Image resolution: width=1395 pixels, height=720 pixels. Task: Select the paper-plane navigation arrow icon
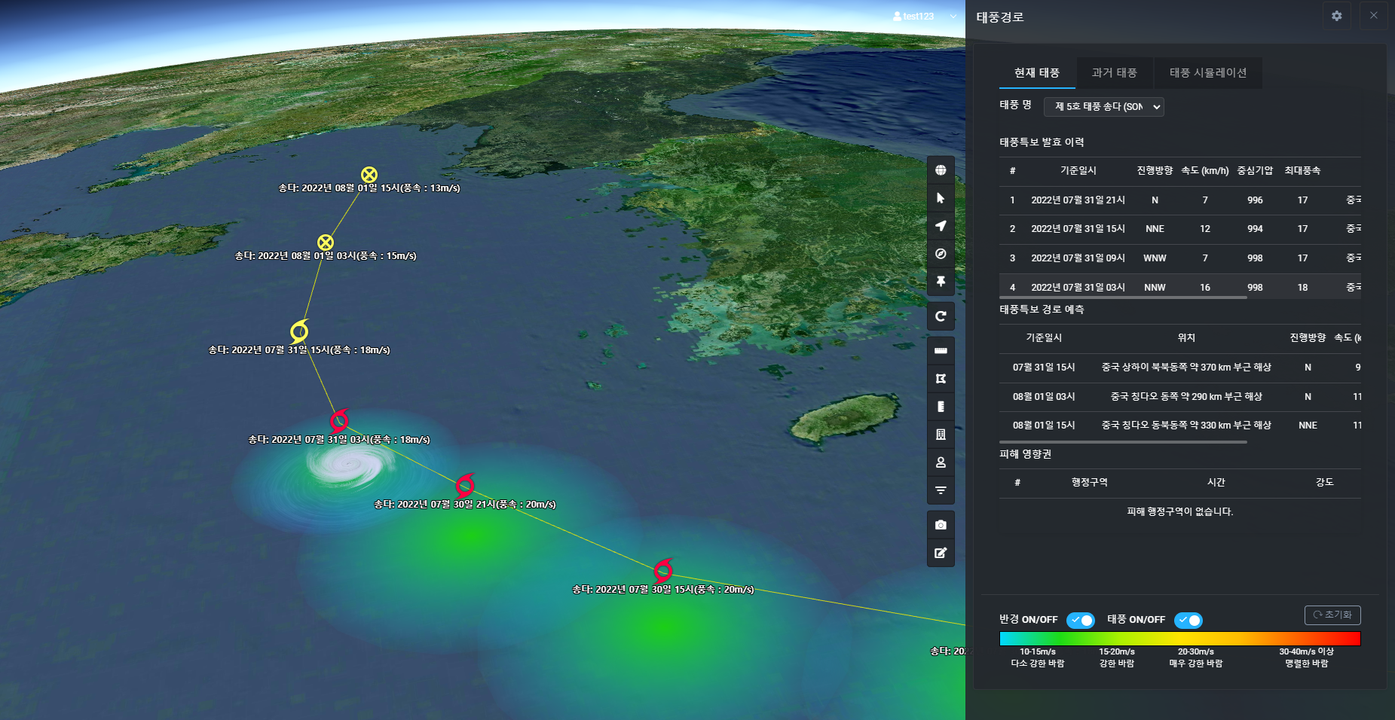[941, 226]
